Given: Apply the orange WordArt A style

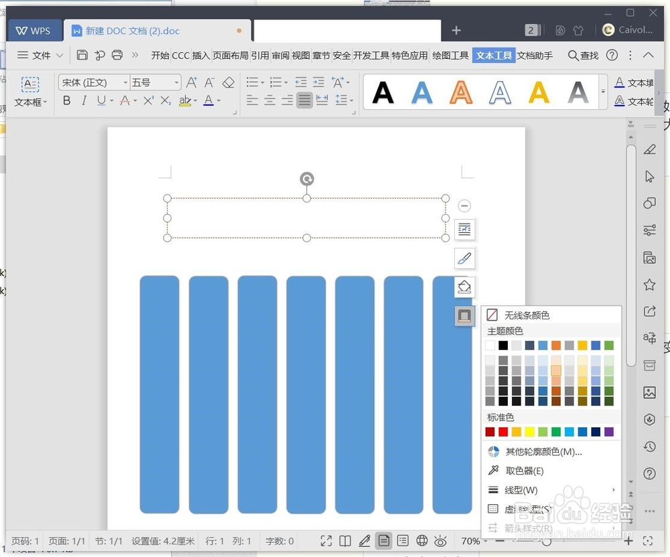Looking at the screenshot, I should coord(461,92).
